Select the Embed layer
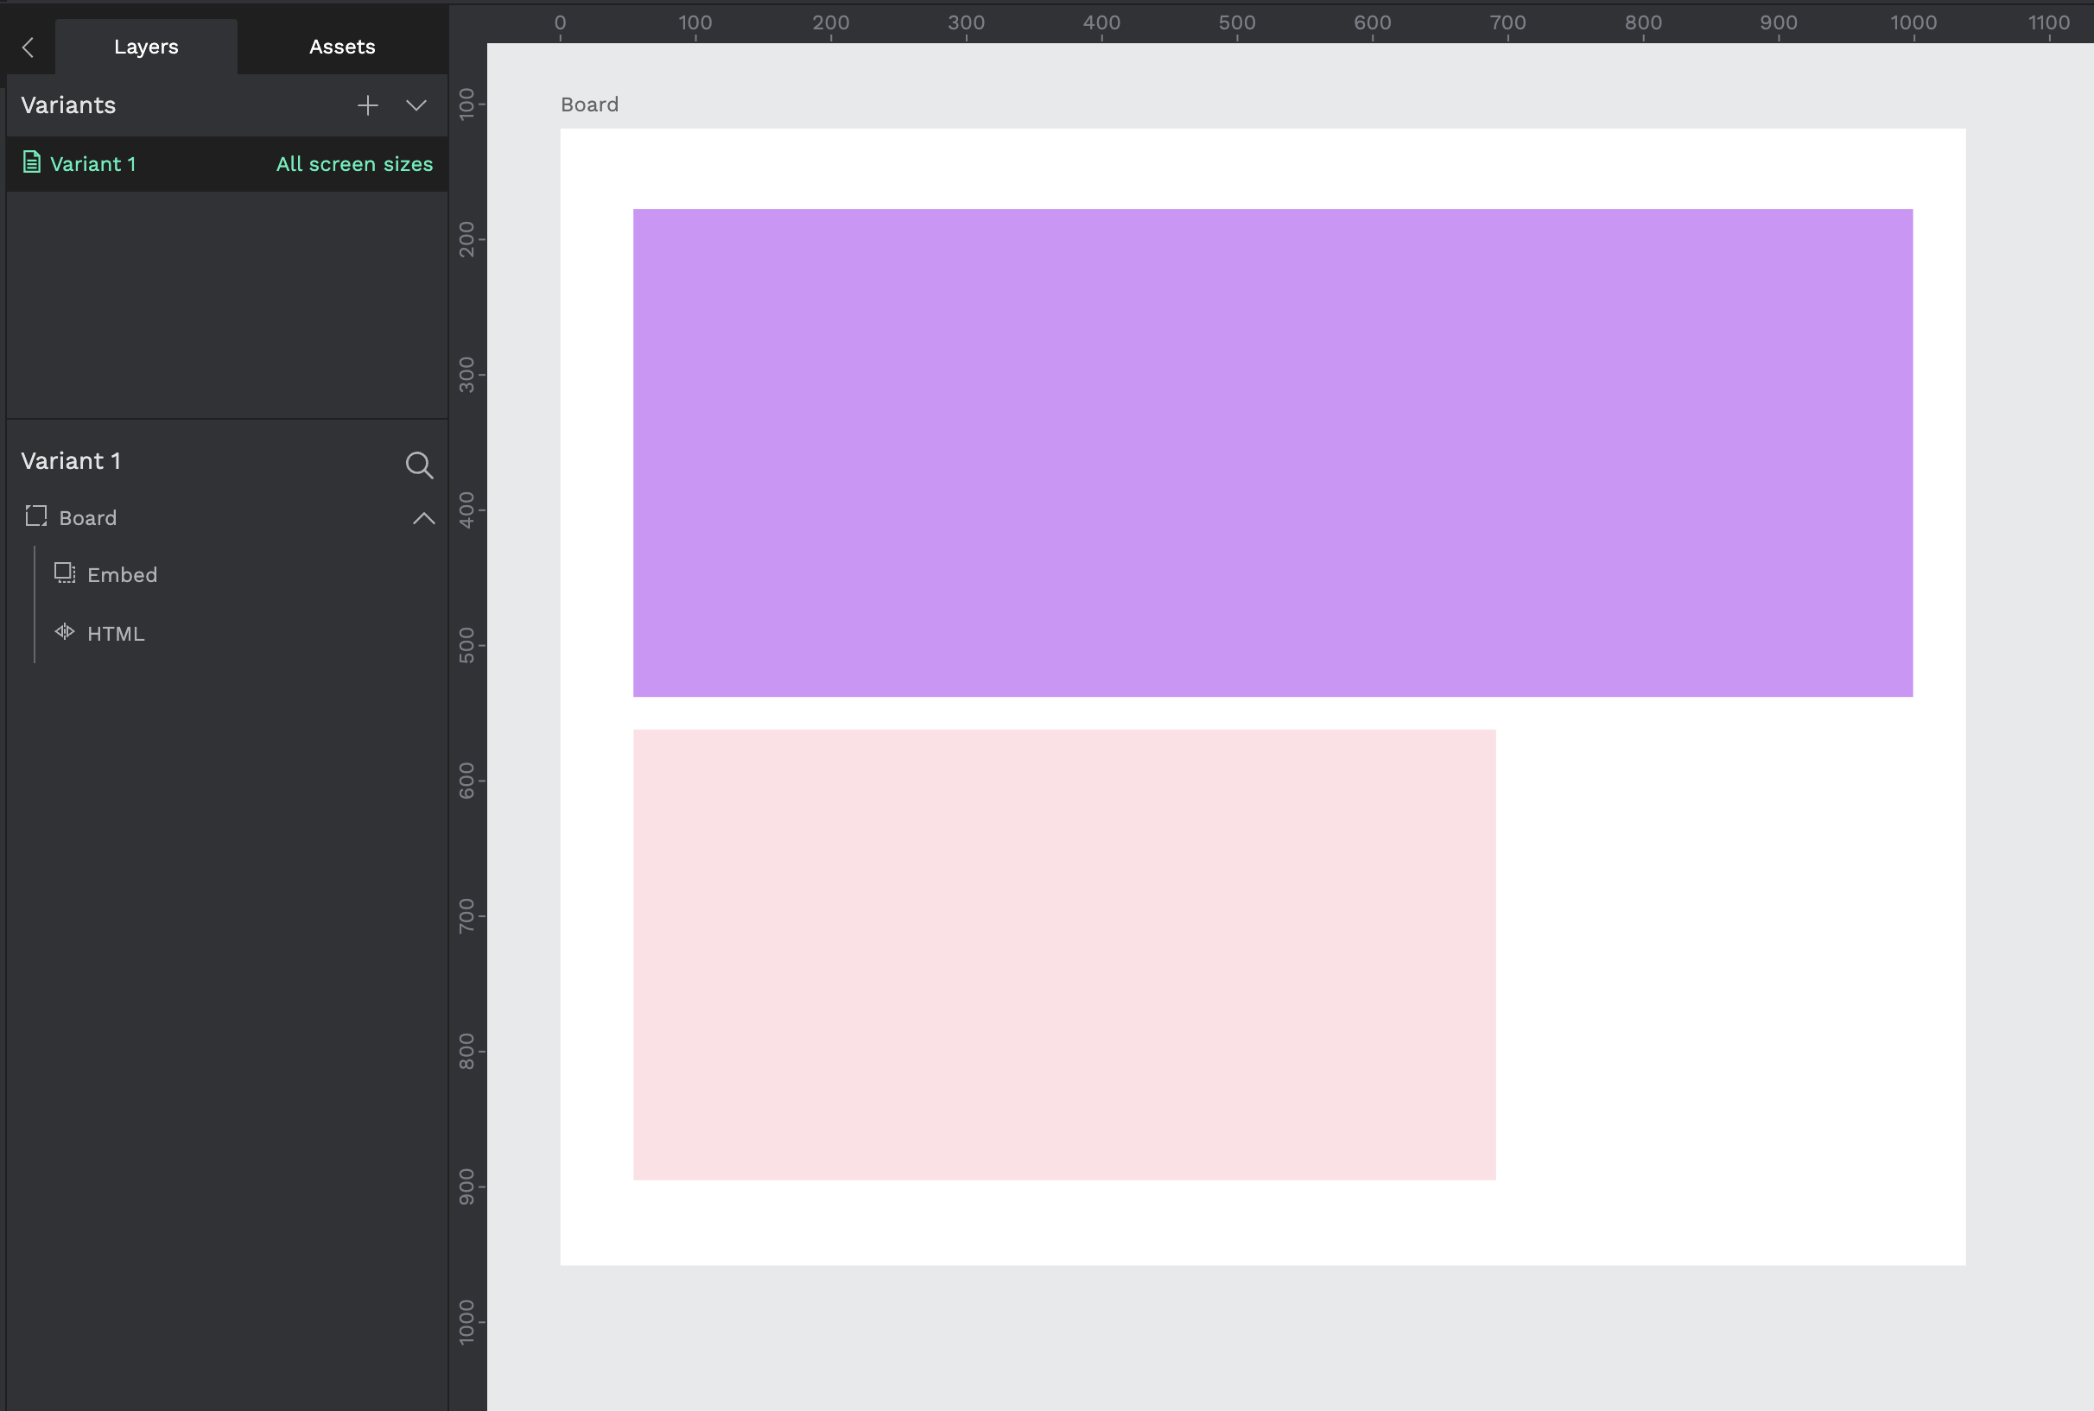This screenshot has height=1411, width=2094. click(227, 575)
